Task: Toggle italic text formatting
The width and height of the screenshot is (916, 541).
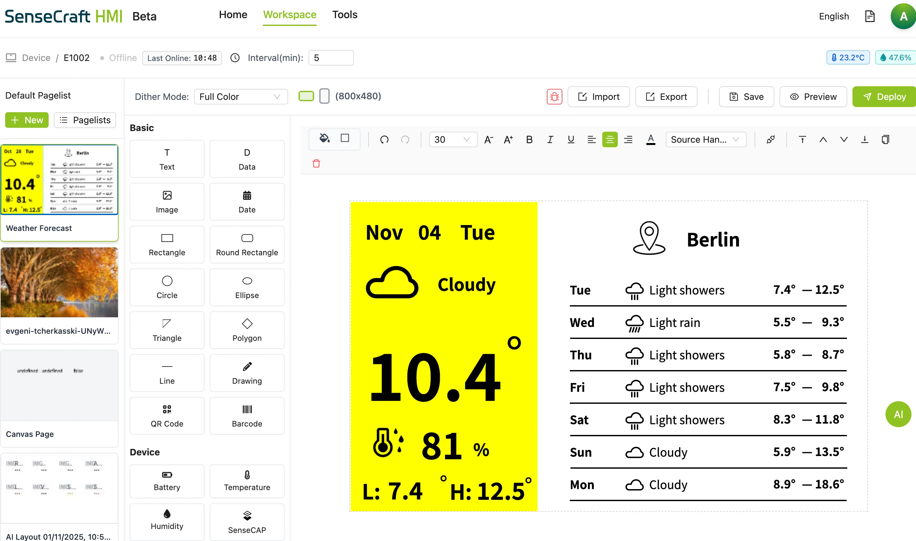Action: (550, 139)
